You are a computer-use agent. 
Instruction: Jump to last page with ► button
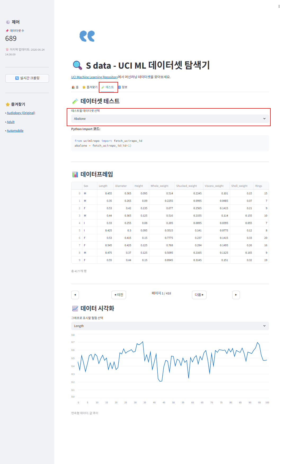click(x=236, y=295)
